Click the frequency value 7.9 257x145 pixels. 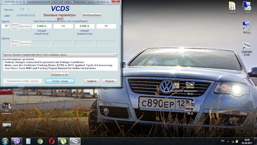pyautogui.click(x=22, y=10)
